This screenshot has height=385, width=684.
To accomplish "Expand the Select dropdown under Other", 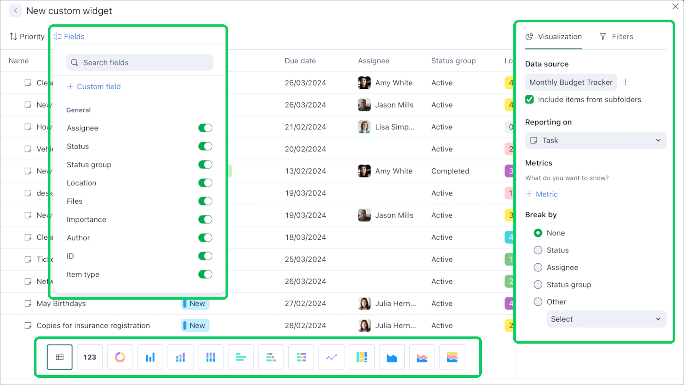I will [x=606, y=319].
